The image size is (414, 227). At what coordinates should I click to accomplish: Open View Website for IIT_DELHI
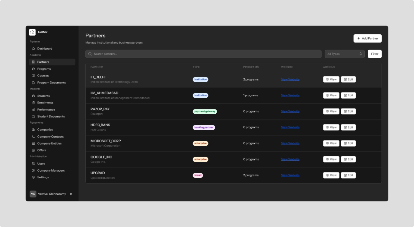[x=290, y=79]
